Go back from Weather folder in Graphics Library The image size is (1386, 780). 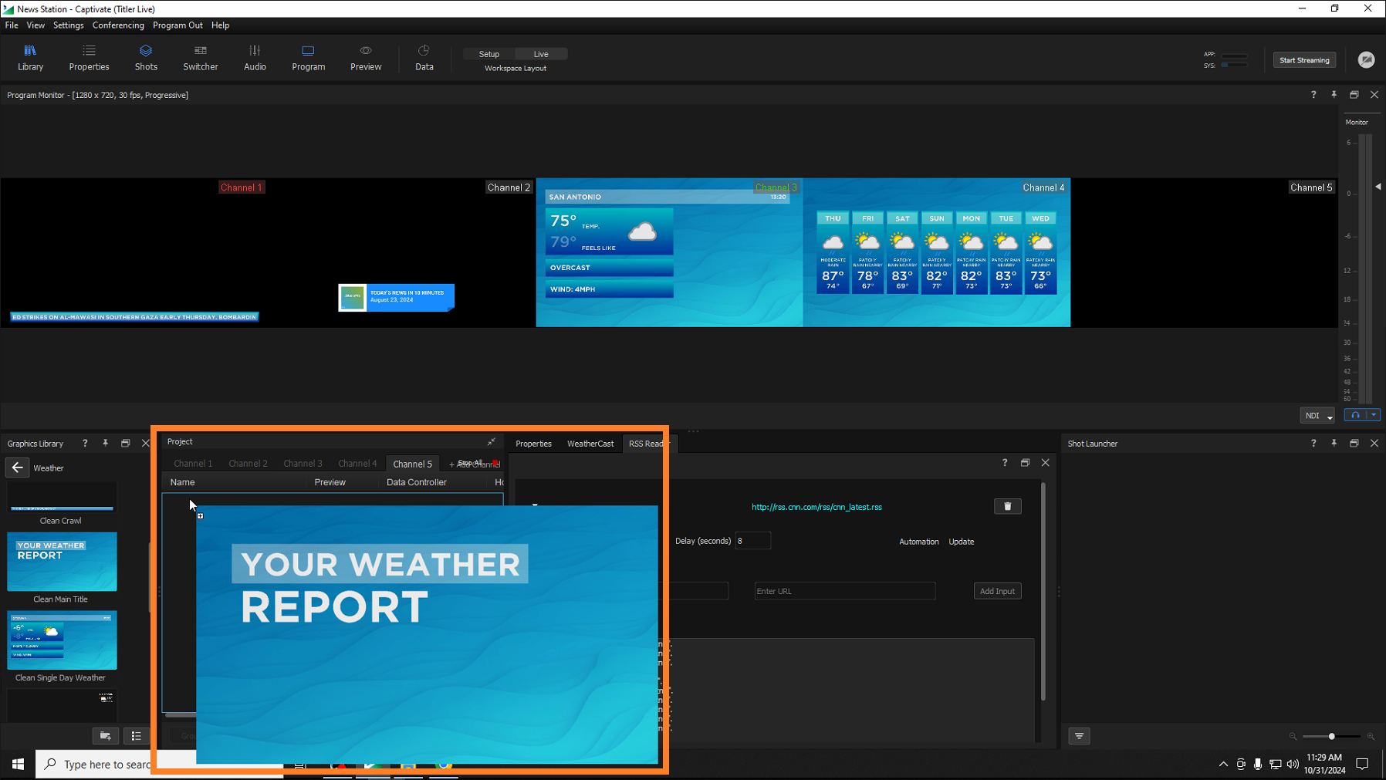tap(18, 468)
